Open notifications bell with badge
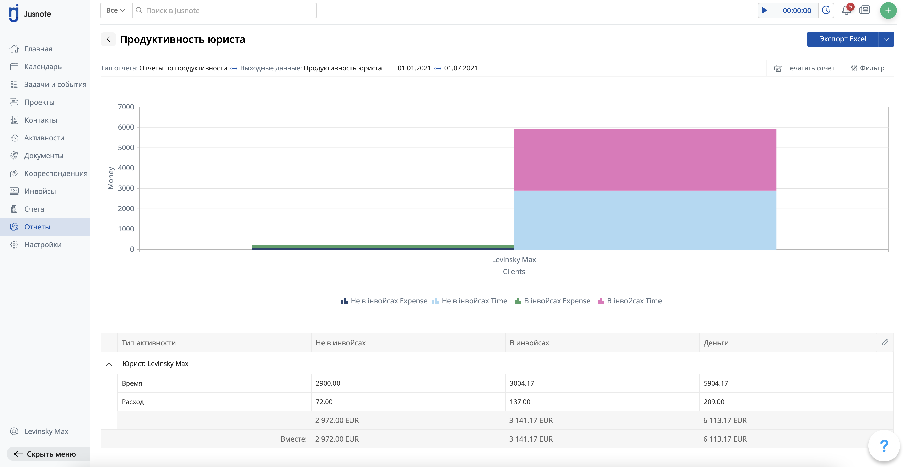Viewport: 908px width, 467px height. [x=846, y=10]
